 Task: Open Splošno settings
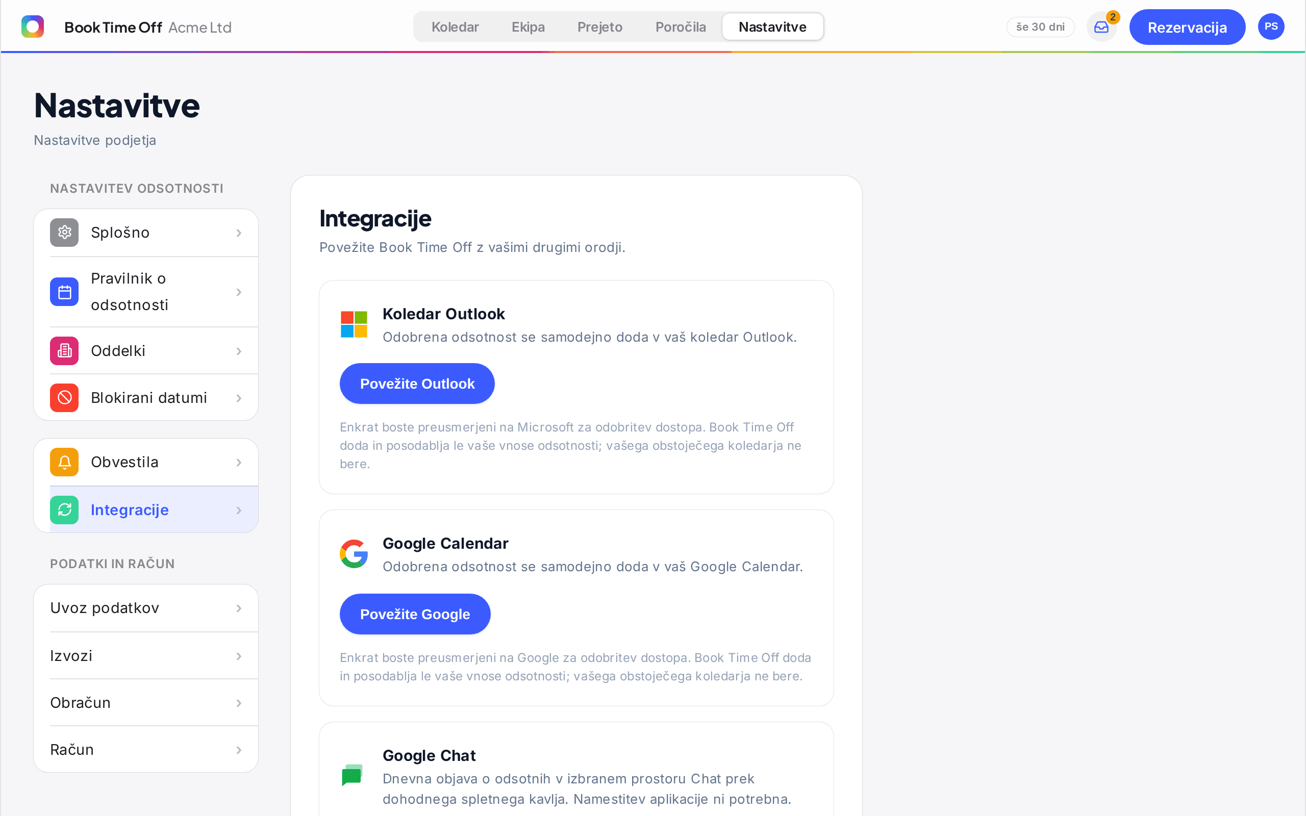(x=146, y=233)
